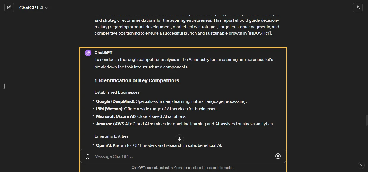Screen dimensions: 368x172
Task: Click the Message ChatGPT input field
Action: click(x=162, y=156)
